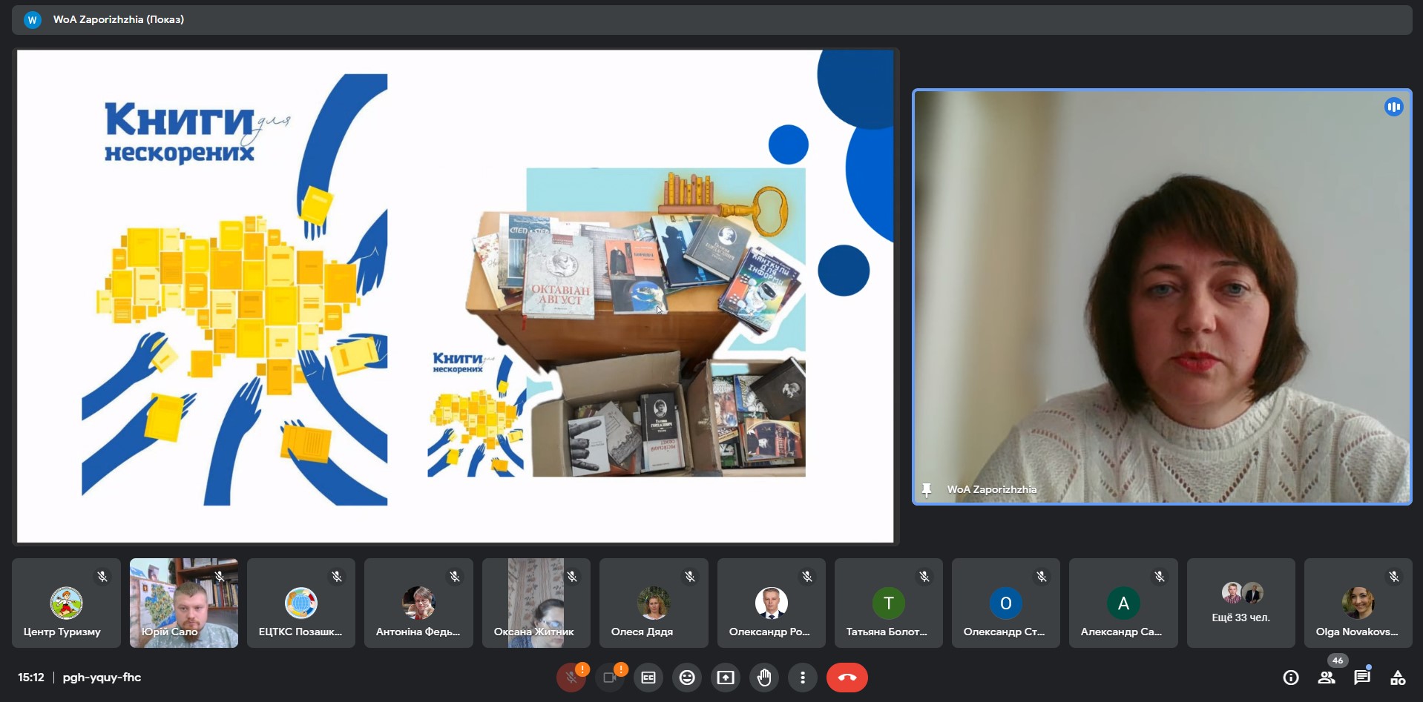Open the emoji reactions panel
Image resolution: width=1423 pixels, height=702 pixels.
(687, 678)
